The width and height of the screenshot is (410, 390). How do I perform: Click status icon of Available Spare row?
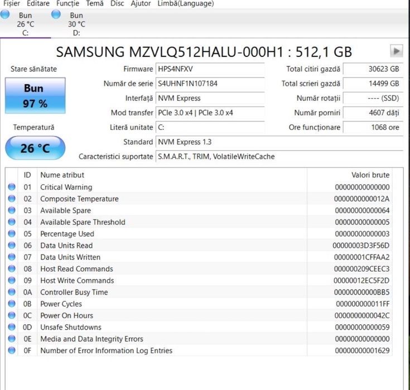[x=12, y=210]
